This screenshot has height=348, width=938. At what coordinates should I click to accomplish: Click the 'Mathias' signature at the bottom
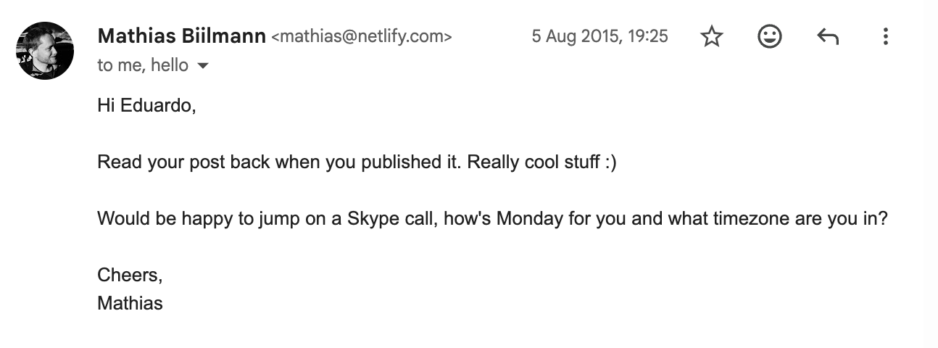130,302
